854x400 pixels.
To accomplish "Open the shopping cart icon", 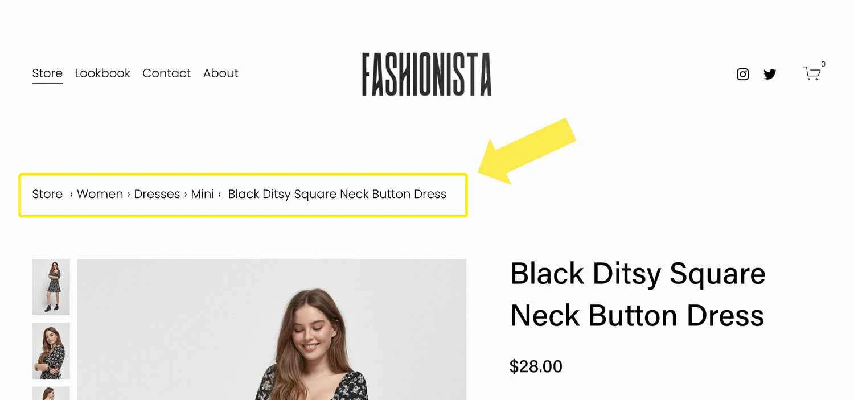I will (x=811, y=73).
